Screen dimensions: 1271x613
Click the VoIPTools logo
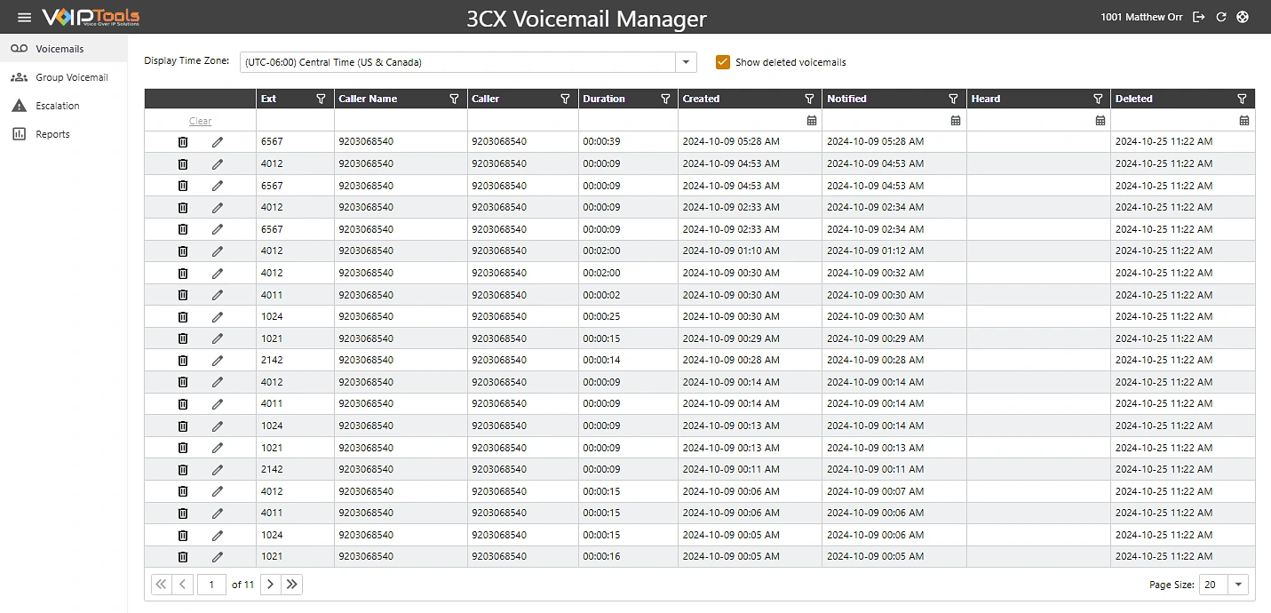pyautogui.click(x=91, y=17)
